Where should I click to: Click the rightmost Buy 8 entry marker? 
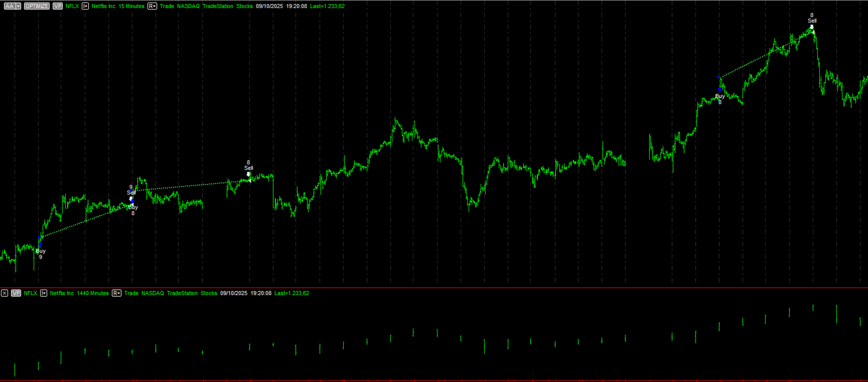[720, 90]
